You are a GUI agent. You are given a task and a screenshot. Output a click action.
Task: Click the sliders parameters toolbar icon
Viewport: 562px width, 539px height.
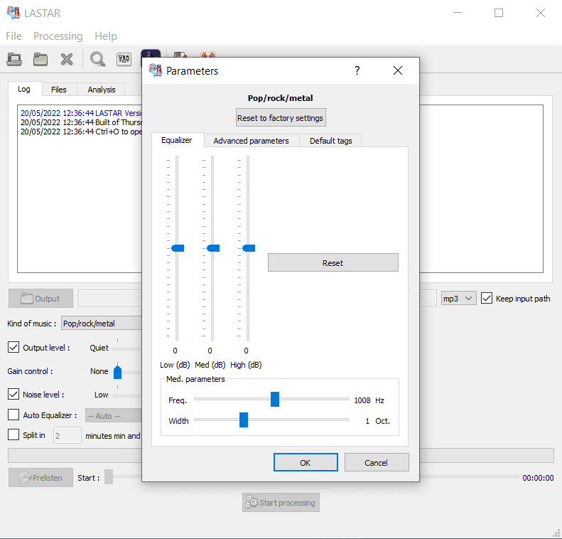tap(124, 59)
